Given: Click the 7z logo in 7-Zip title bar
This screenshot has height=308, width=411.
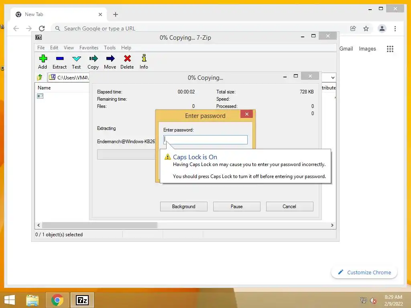Looking at the screenshot, I should coord(39,37).
